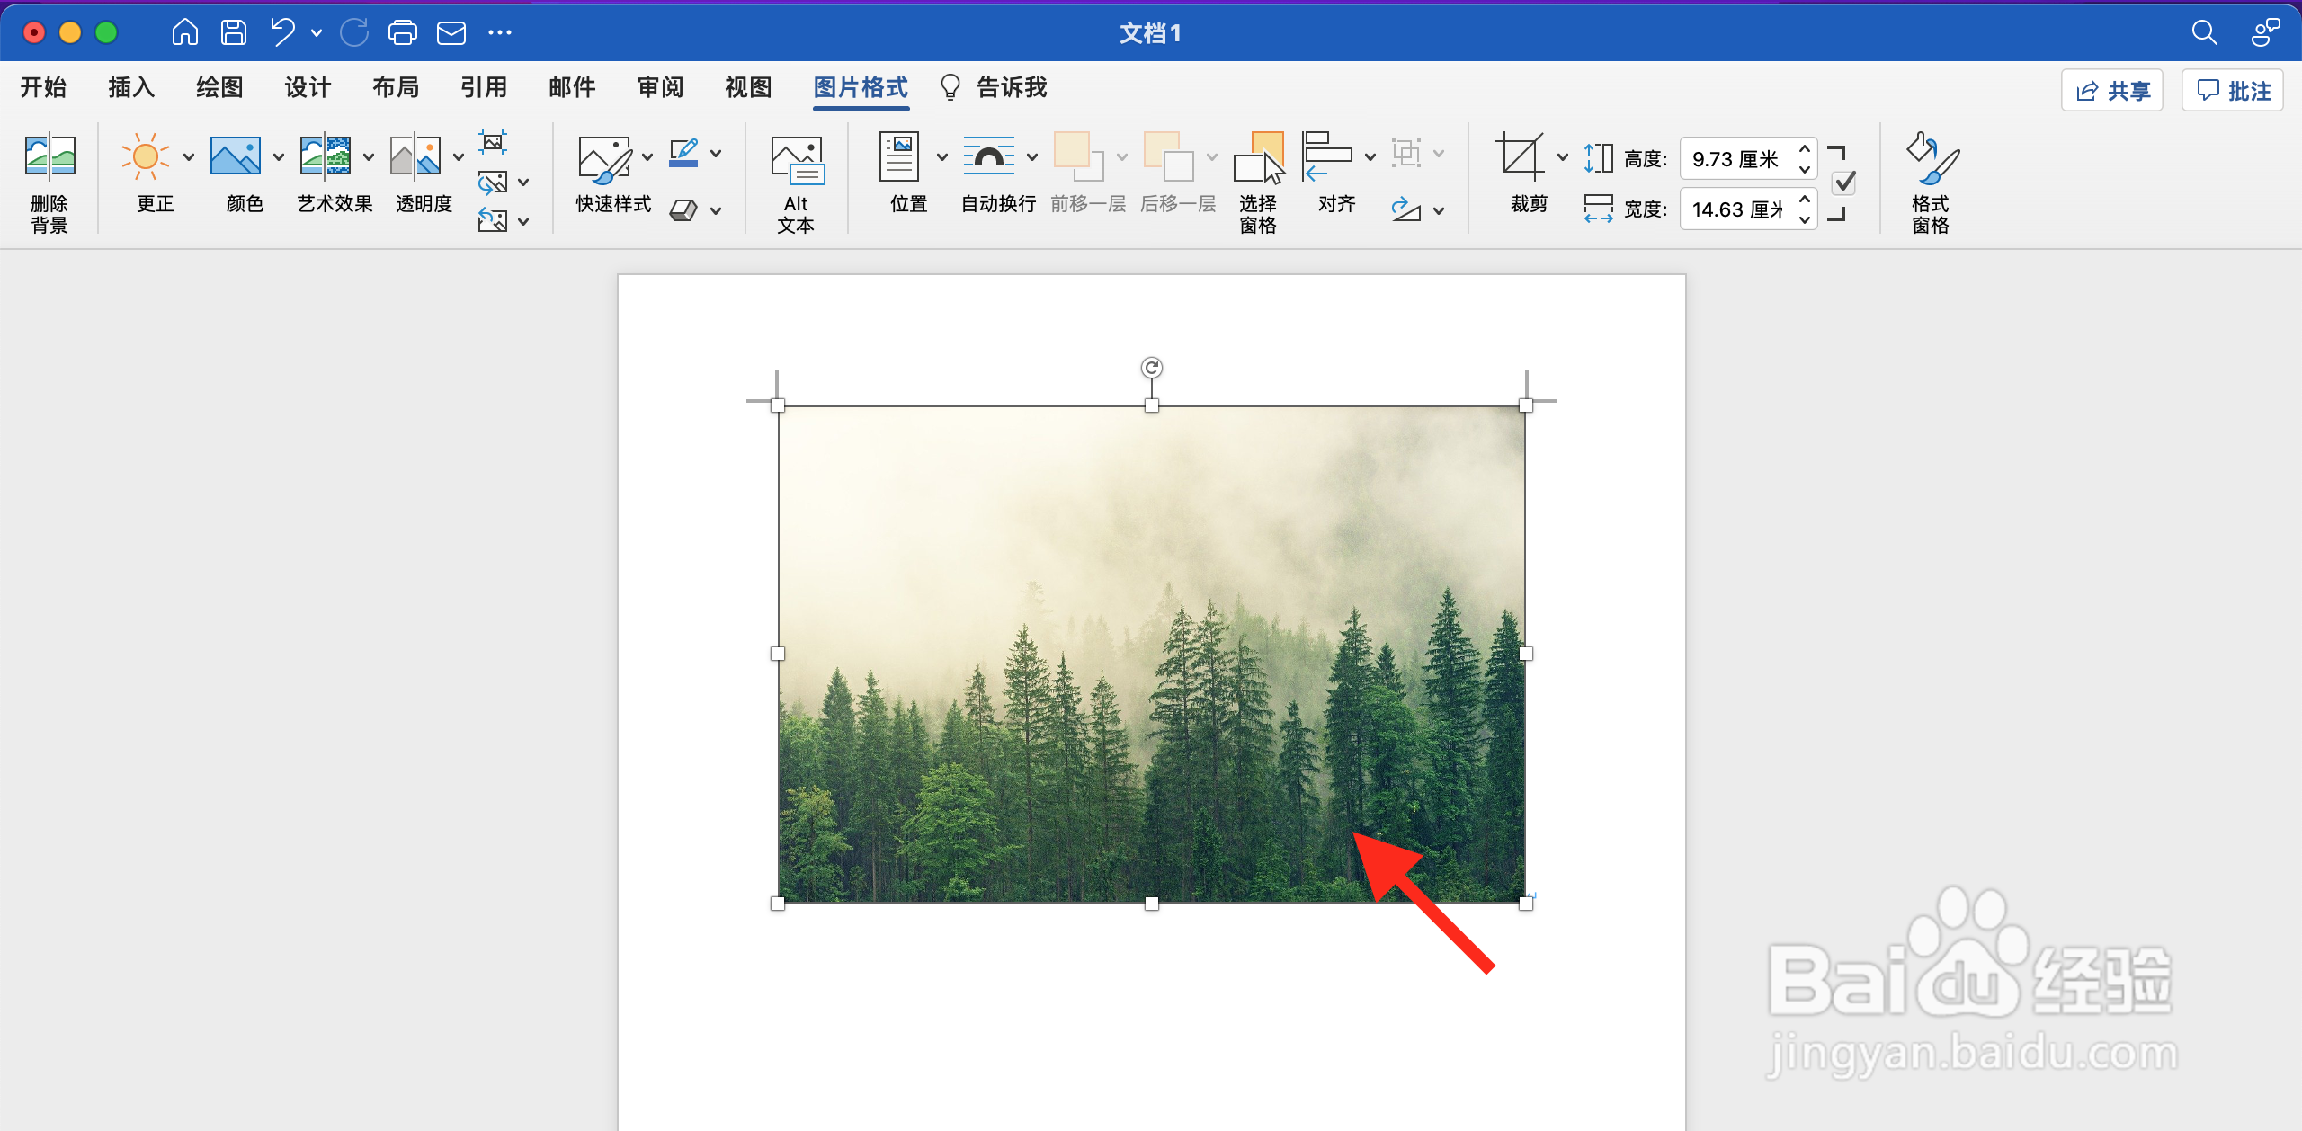The height and width of the screenshot is (1131, 2302).
Task: Click the Picture Border pen icon
Action: coord(684,154)
